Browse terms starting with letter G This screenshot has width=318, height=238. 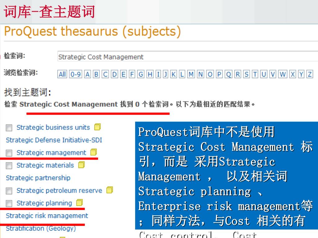141,74
